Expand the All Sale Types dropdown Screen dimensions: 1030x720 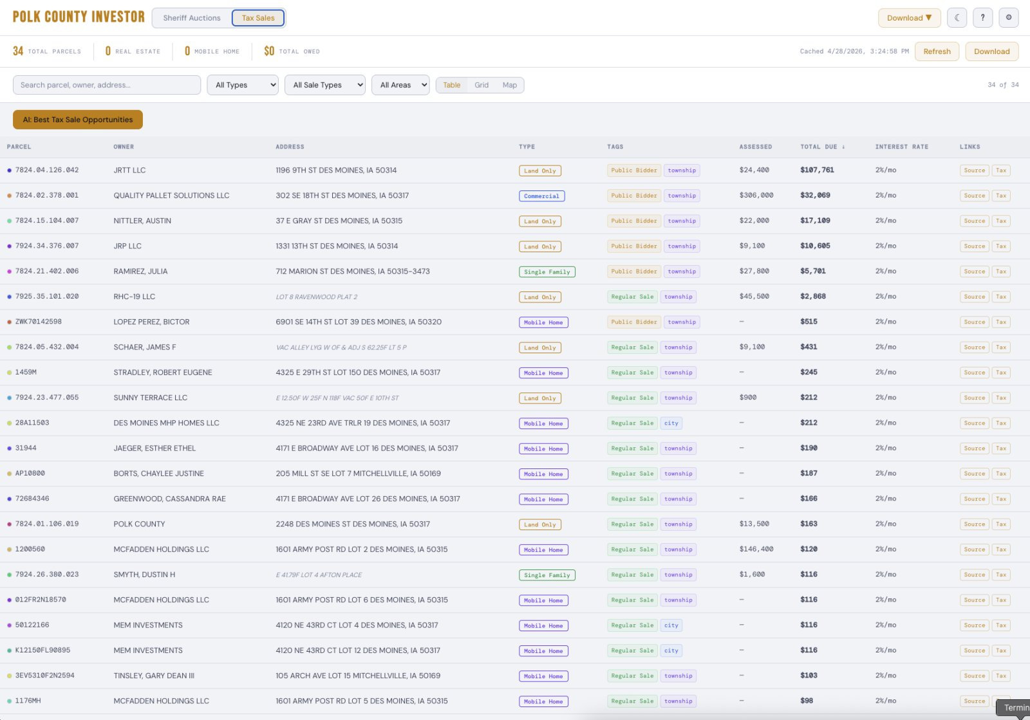point(325,85)
